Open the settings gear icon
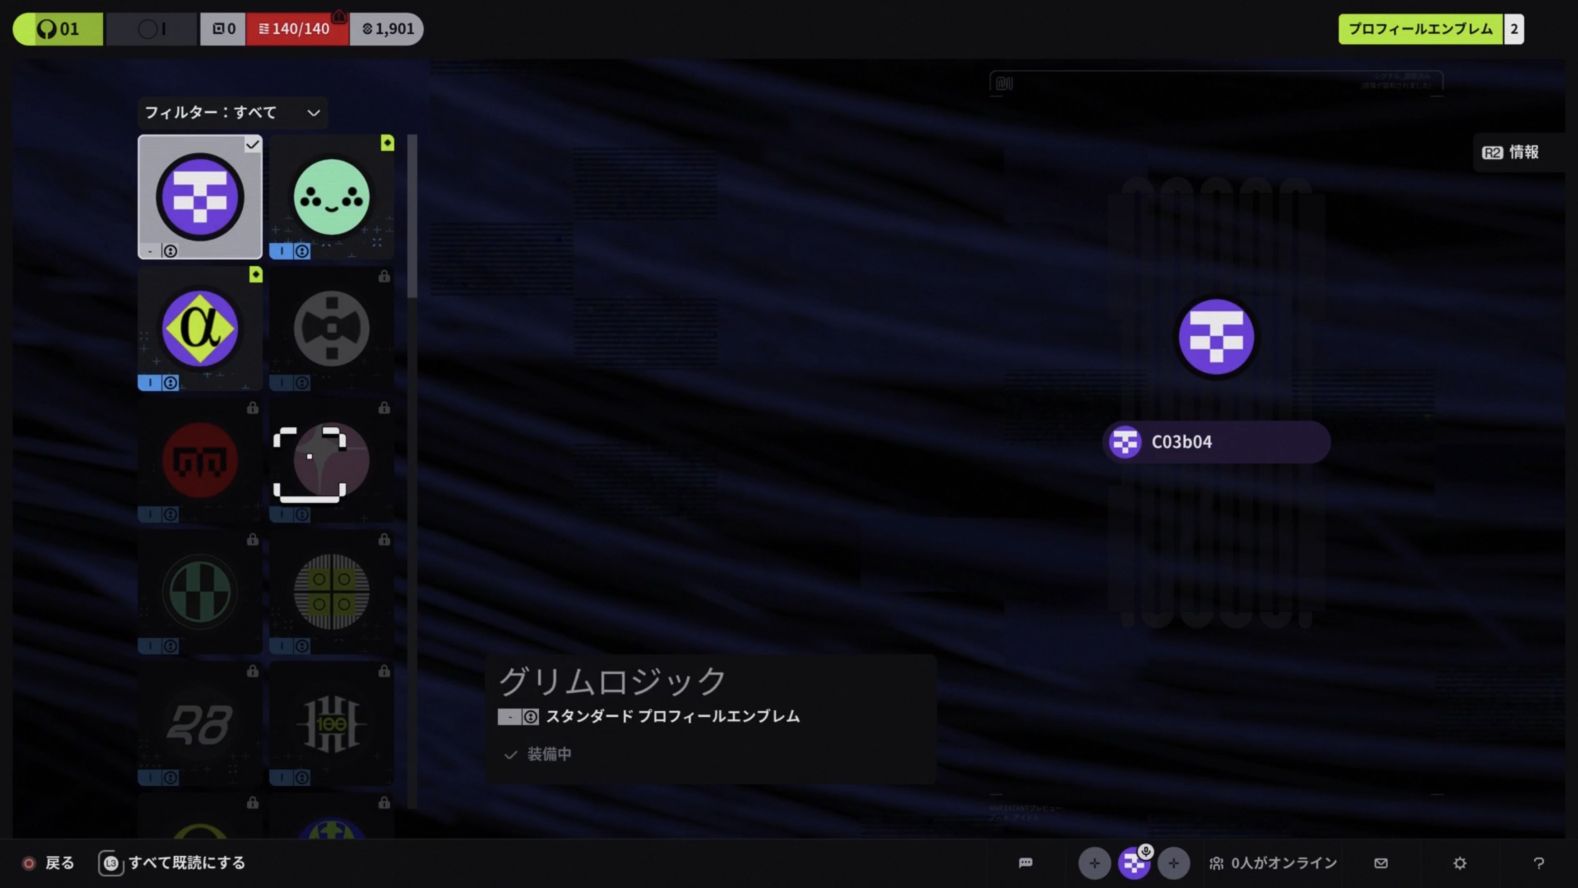 1460,863
